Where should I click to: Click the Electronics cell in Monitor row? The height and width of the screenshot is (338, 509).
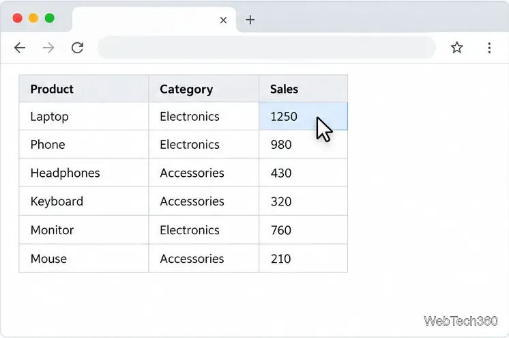204,230
